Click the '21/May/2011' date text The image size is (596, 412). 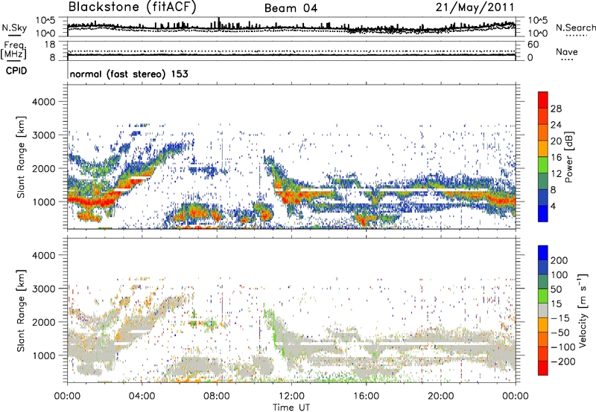475,7
